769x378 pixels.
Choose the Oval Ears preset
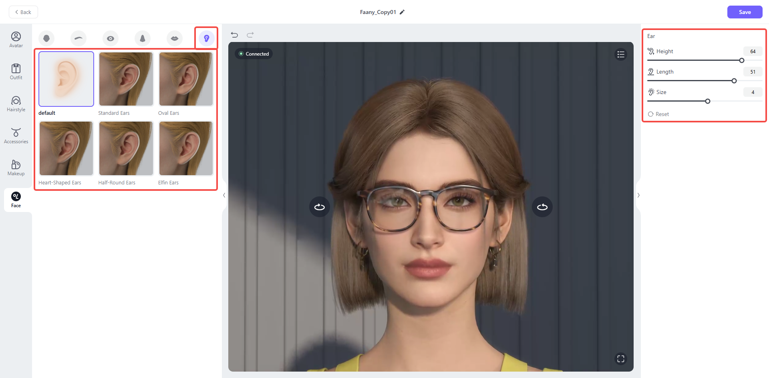[186, 79]
